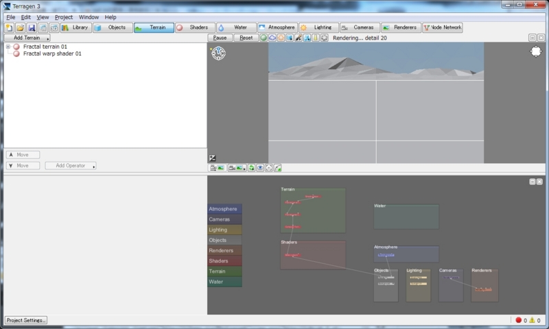Toggle the Fractal warp shader 01 red dot
This screenshot has height=329, width=549.
coord(16,53)
